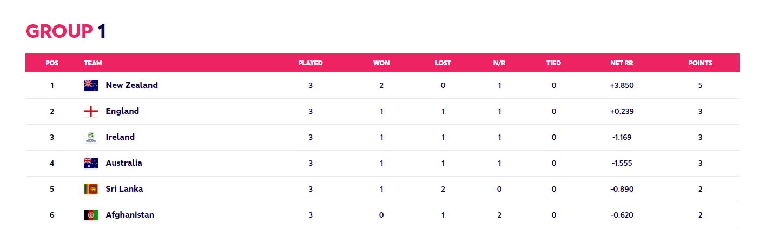This screenshot has width=759, height=250.
Task: Click the Cricket Ireland logo icon
Action: (91, 137)
